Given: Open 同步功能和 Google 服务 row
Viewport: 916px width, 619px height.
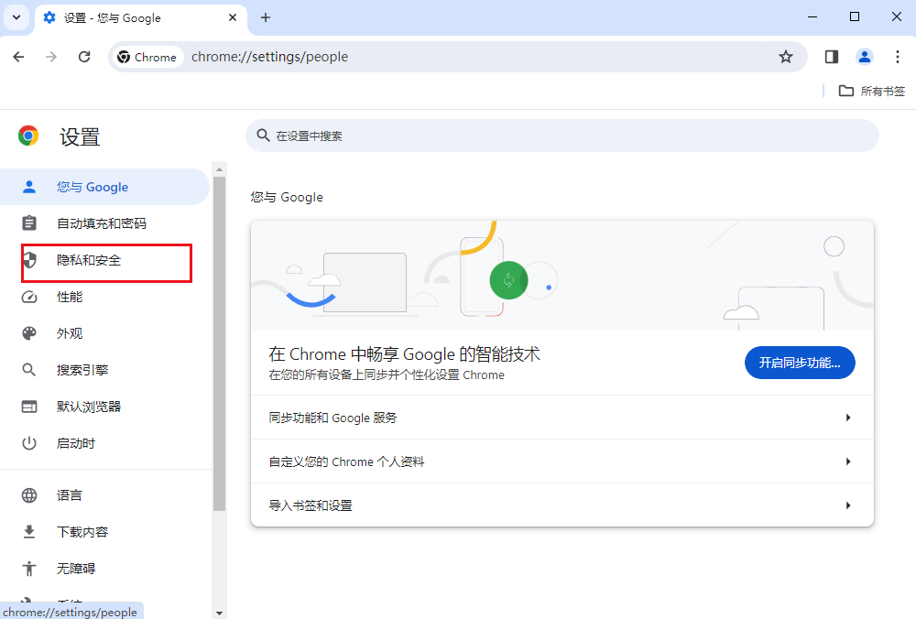Looking at the screenshot, I should click(562, 418).
